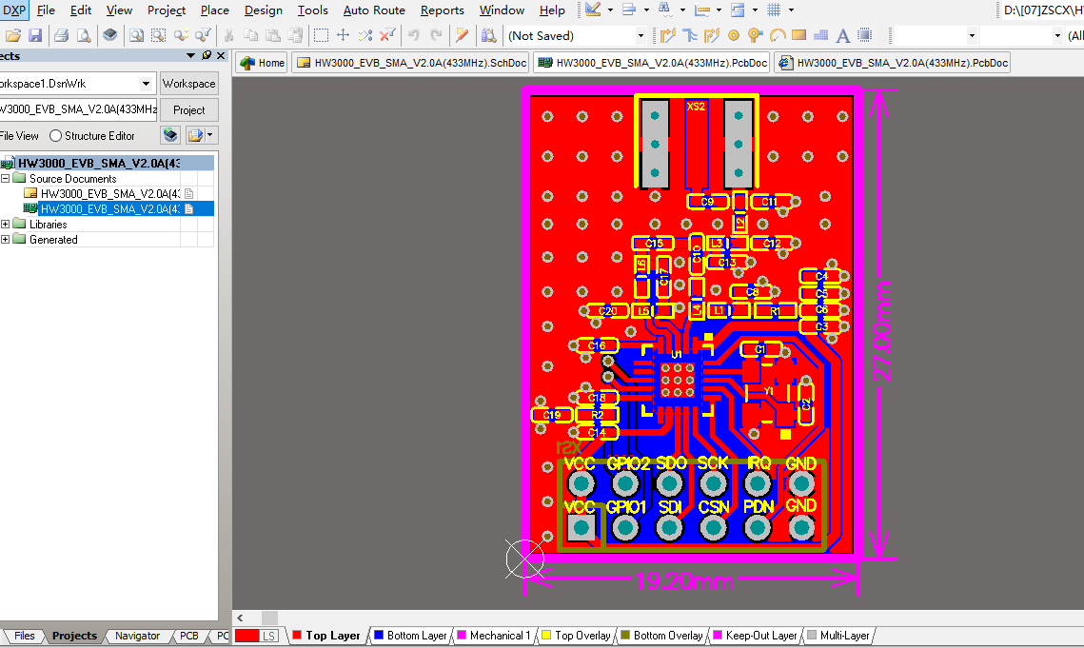Screen dimensions: 1084x648
Task: Open the Design menu
Action: [x=264, y=10]
